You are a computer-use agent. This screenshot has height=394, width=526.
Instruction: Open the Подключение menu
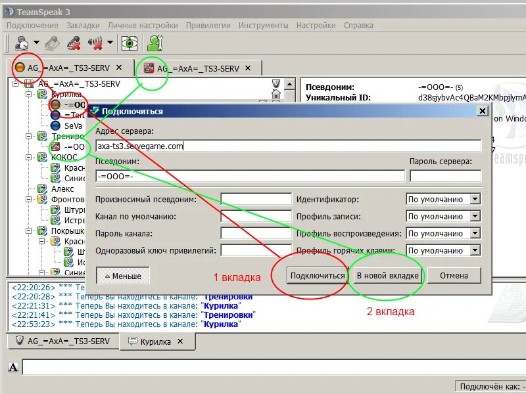coord(32,26)
